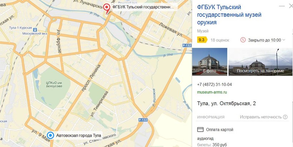Open the museum-arms.ru website link
The image size is (293, 147).
pos(212,92)
